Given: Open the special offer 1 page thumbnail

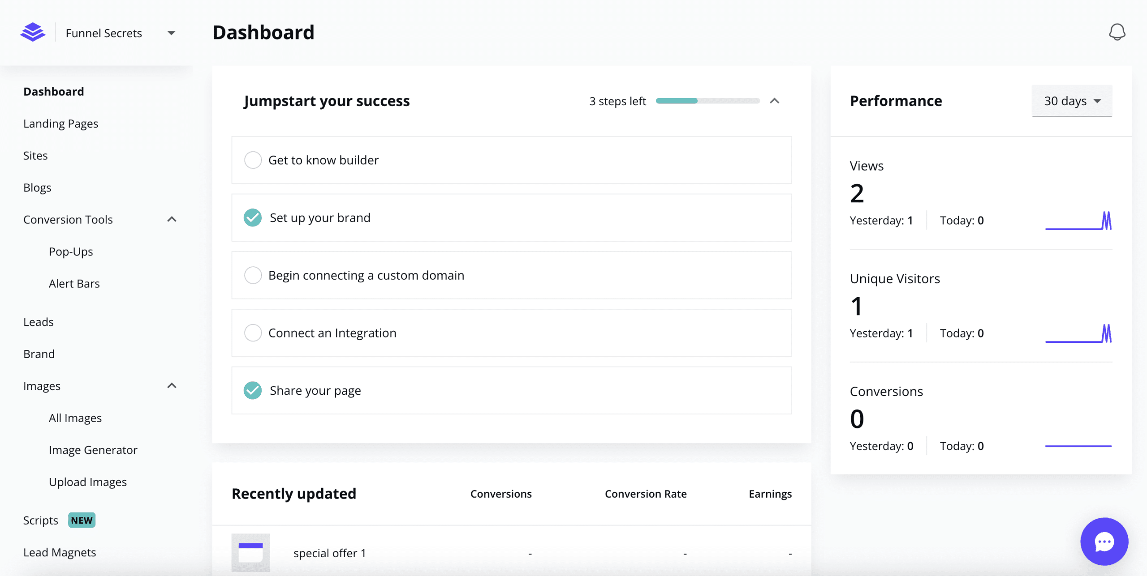Looking at the screenshot, I should [x=250, y=552].
